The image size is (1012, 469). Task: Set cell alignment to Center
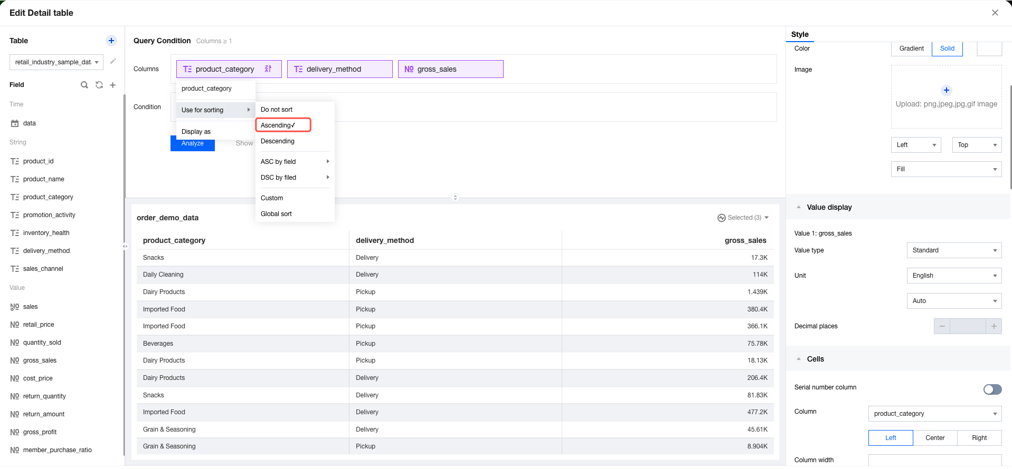pyautogui.click(x=935, y=438)
